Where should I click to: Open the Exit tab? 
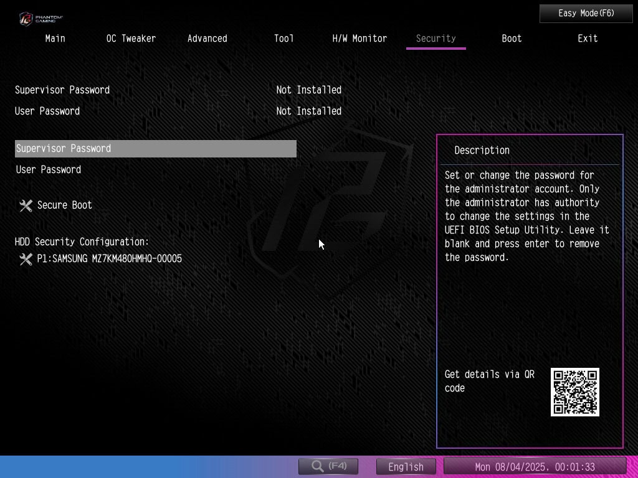pos(588,39)
